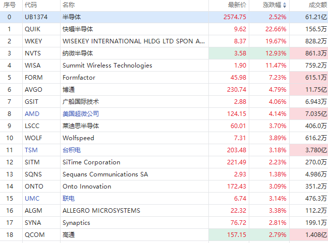Click the 代码 column header
Image resolution: width=328 pixels, height=243 pixels.
tap(31, 5)
